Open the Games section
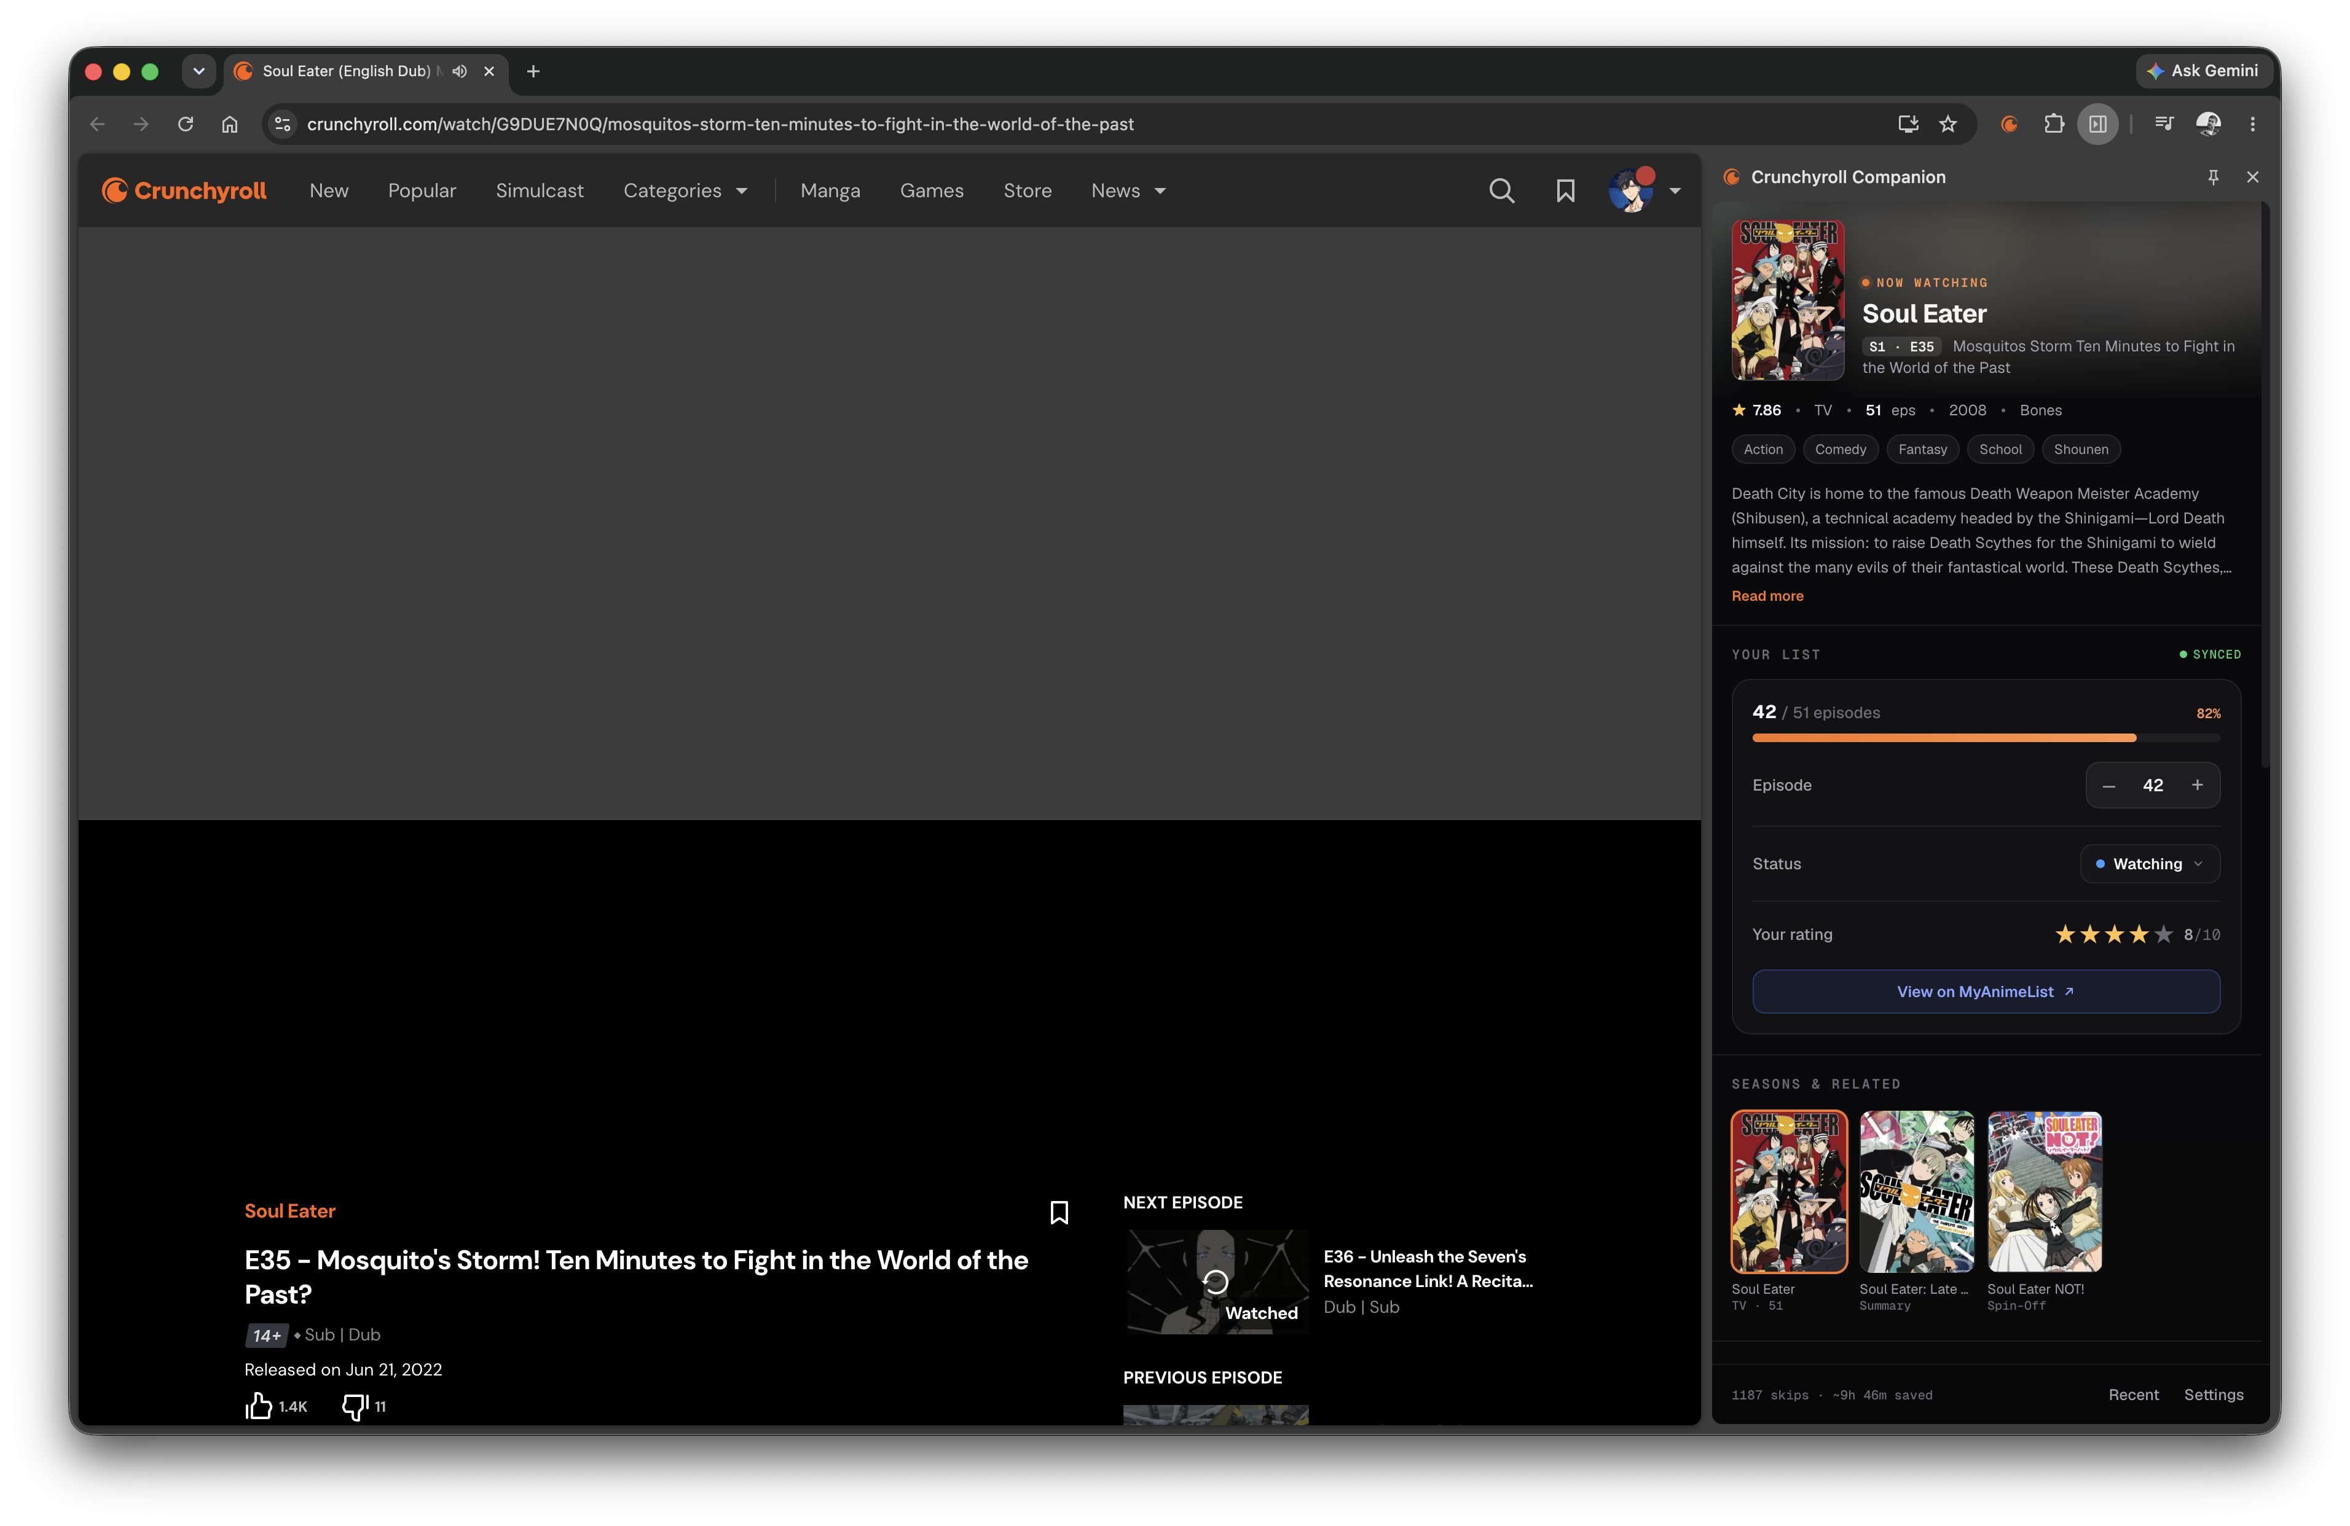2350x1526 pixels. tap(931, 190)
